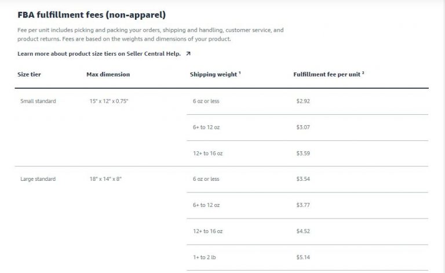Click the 18" x 14" x 8" dimension cell
Image resolution: width=445 pixels, height=273 pixels.
tap(102, 179)
